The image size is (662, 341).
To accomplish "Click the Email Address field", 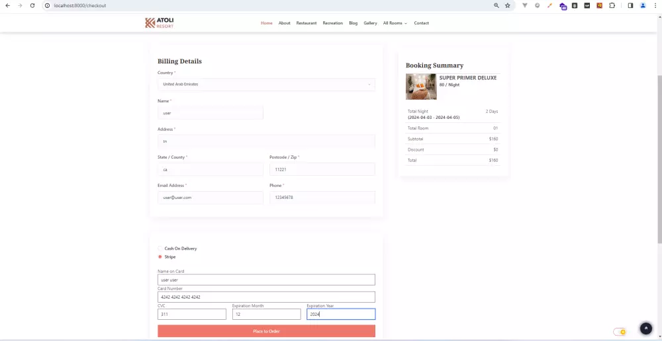I will (211, 198).
